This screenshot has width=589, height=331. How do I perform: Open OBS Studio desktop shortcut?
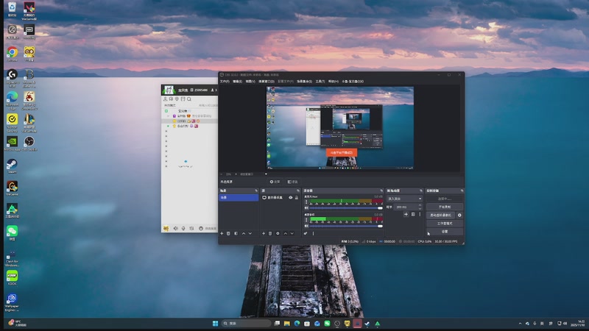(29, 143)
